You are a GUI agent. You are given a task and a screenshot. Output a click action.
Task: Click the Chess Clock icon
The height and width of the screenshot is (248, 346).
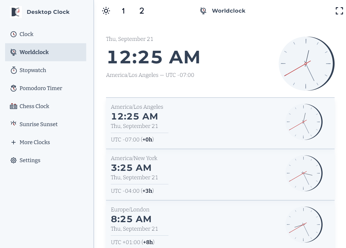(x=14, y=106)
